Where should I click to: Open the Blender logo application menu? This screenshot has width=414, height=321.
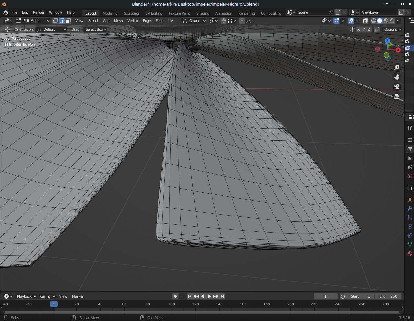[5, 12]
